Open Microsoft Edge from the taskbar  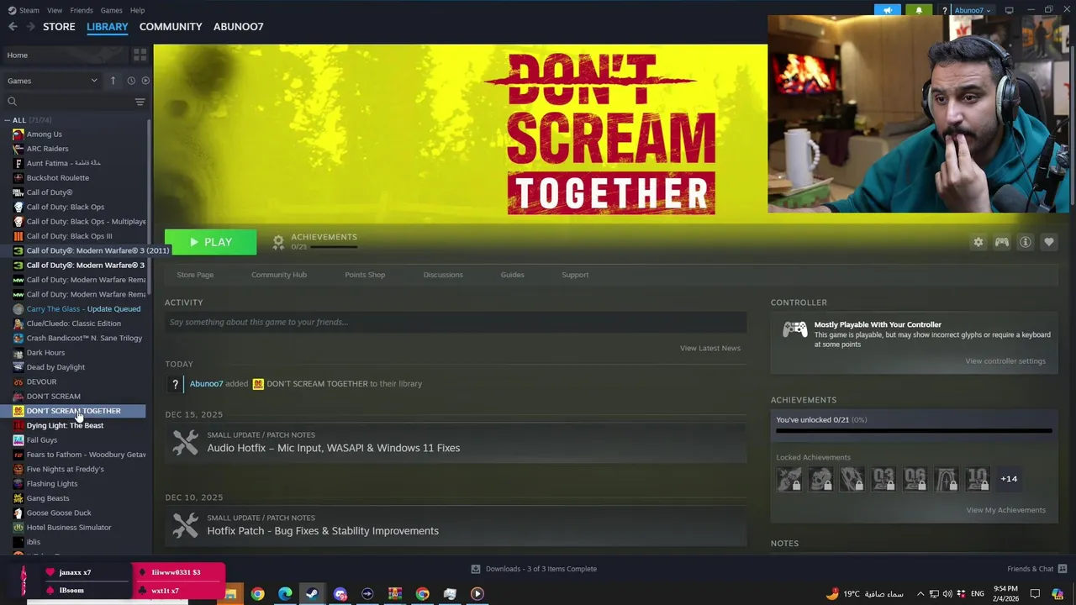pyautogui.click(x=285, y=594)
